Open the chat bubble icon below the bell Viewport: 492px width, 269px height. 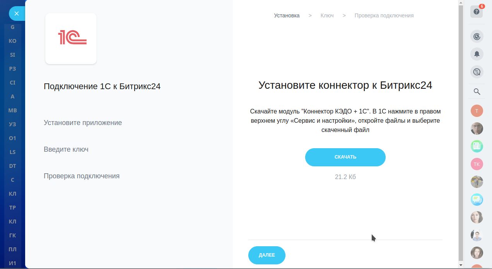click(477, 71)
